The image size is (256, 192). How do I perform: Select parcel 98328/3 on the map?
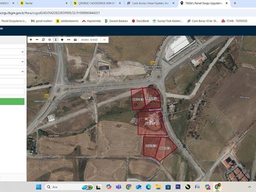click(138, 99)
